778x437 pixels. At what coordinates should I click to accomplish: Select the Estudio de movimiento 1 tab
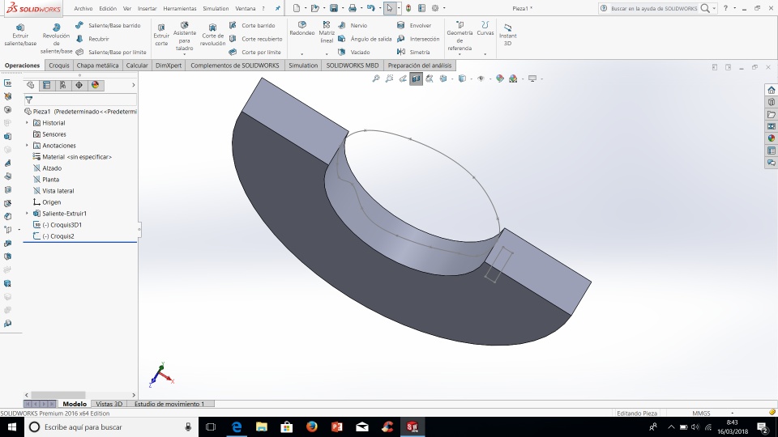[169, 403]
